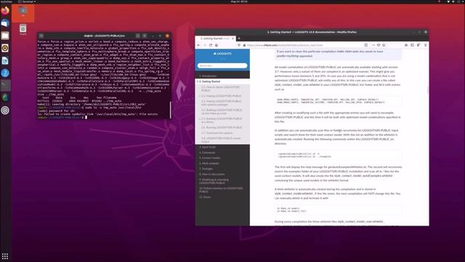This screenshot has height=262, width=465.
Task: Collapse the 2. Getting Started sidebar section
Action: click(197, 82)
